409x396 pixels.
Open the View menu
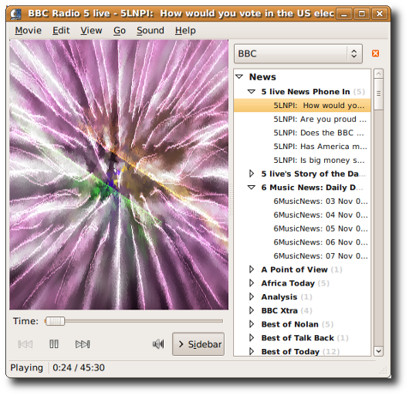coord(91,31)
